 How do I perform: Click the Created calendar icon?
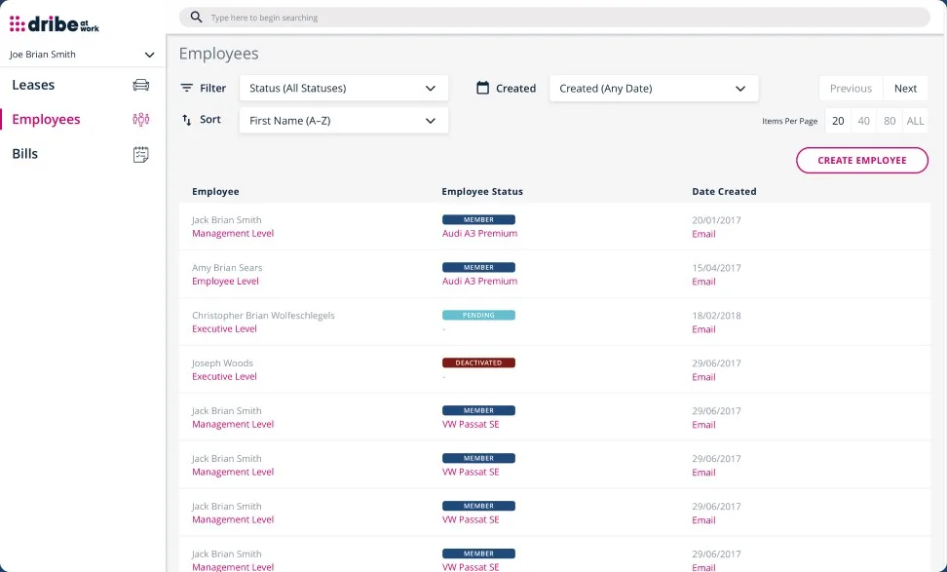pos(482,88)
